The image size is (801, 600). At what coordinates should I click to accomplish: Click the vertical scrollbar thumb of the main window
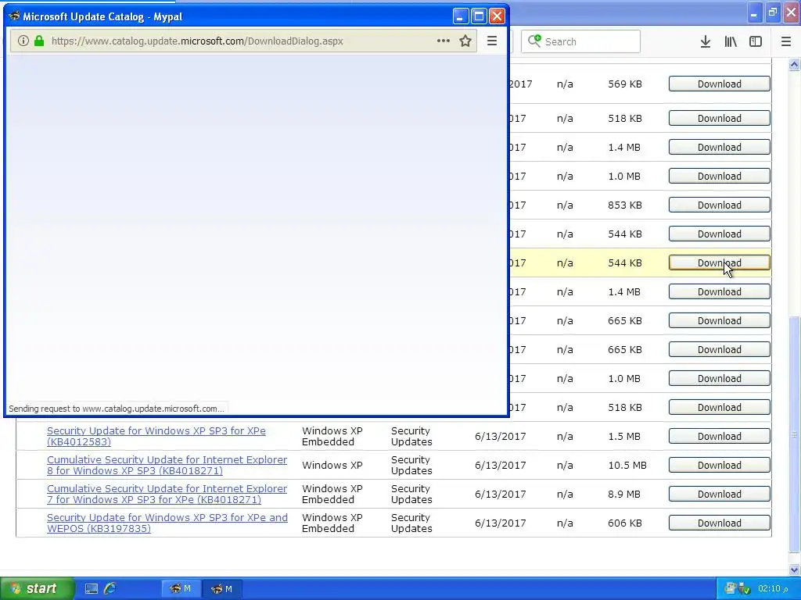tap(794, 434)
